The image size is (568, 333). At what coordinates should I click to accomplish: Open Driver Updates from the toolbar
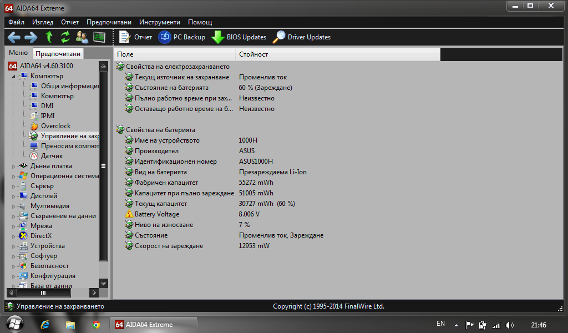click(301, 37)
